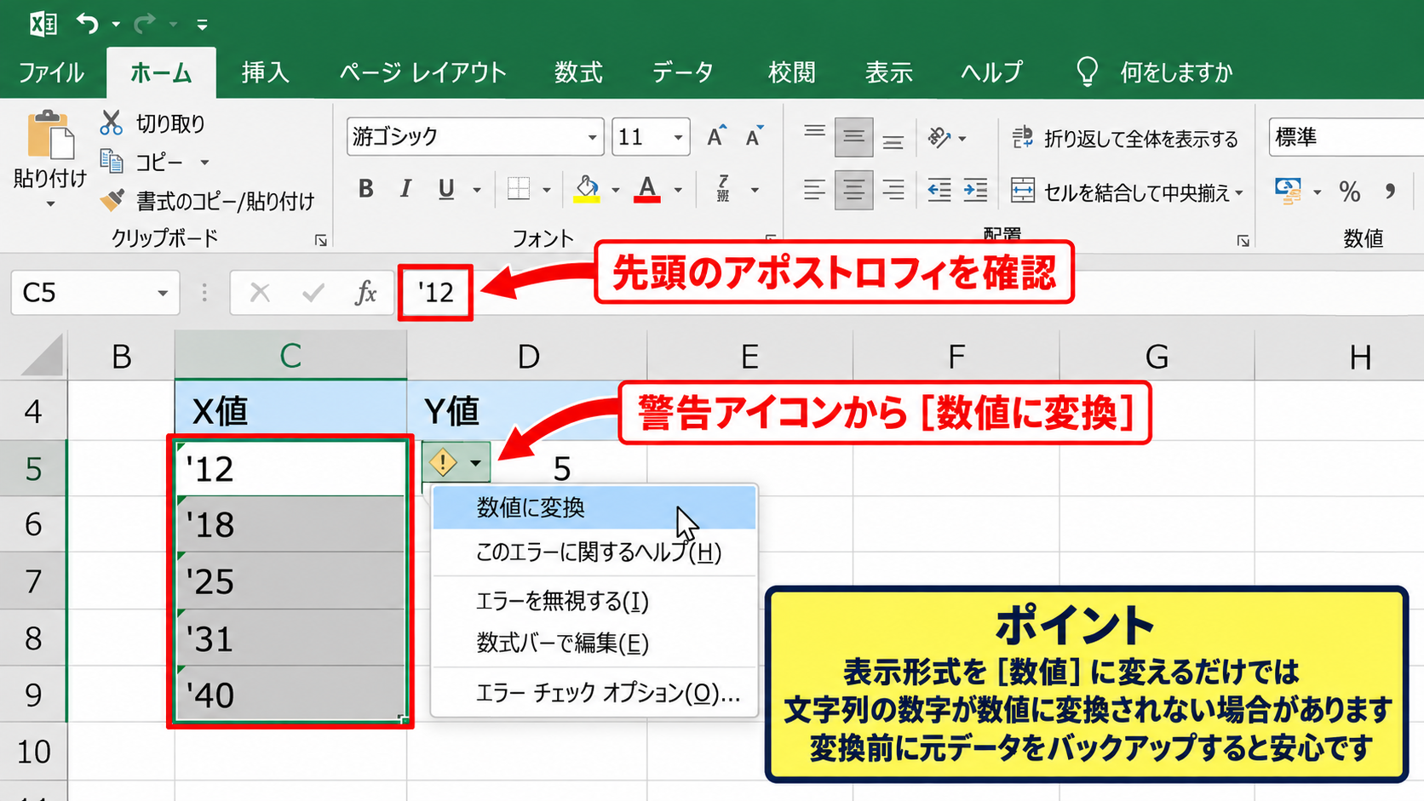1424x801 pixels.
Task: Click the Font Color red A icon
Action: pos(647,189)
